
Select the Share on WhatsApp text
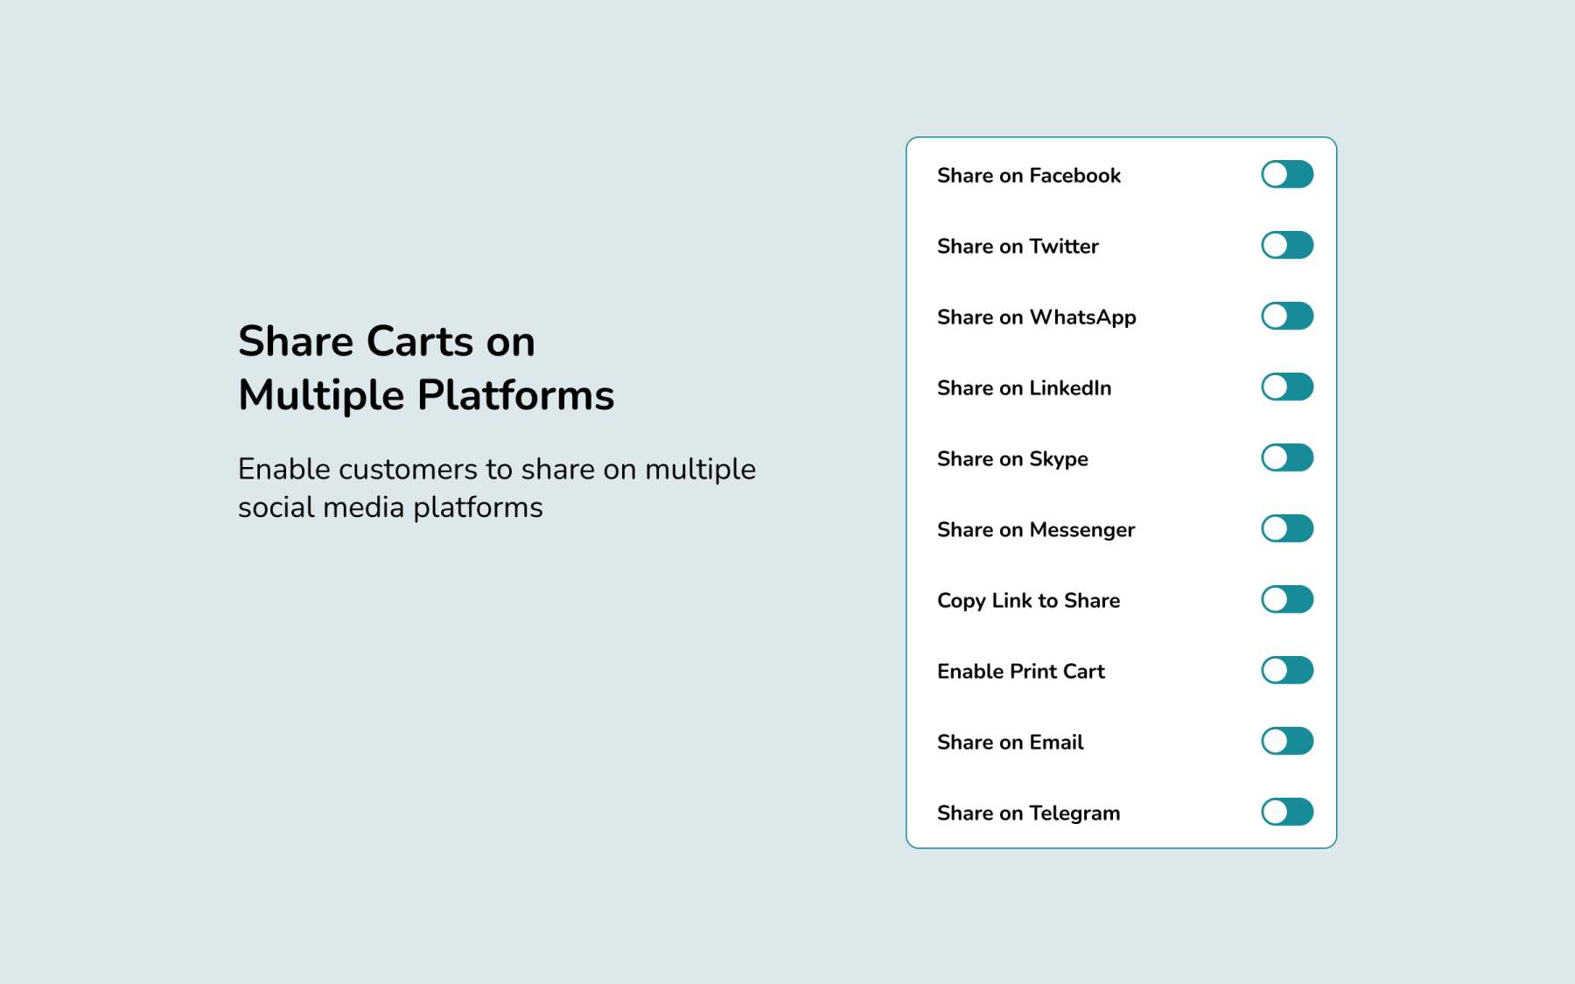click(1037, 318)
